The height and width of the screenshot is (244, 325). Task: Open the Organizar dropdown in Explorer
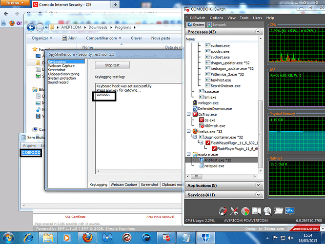coord(42,38)
